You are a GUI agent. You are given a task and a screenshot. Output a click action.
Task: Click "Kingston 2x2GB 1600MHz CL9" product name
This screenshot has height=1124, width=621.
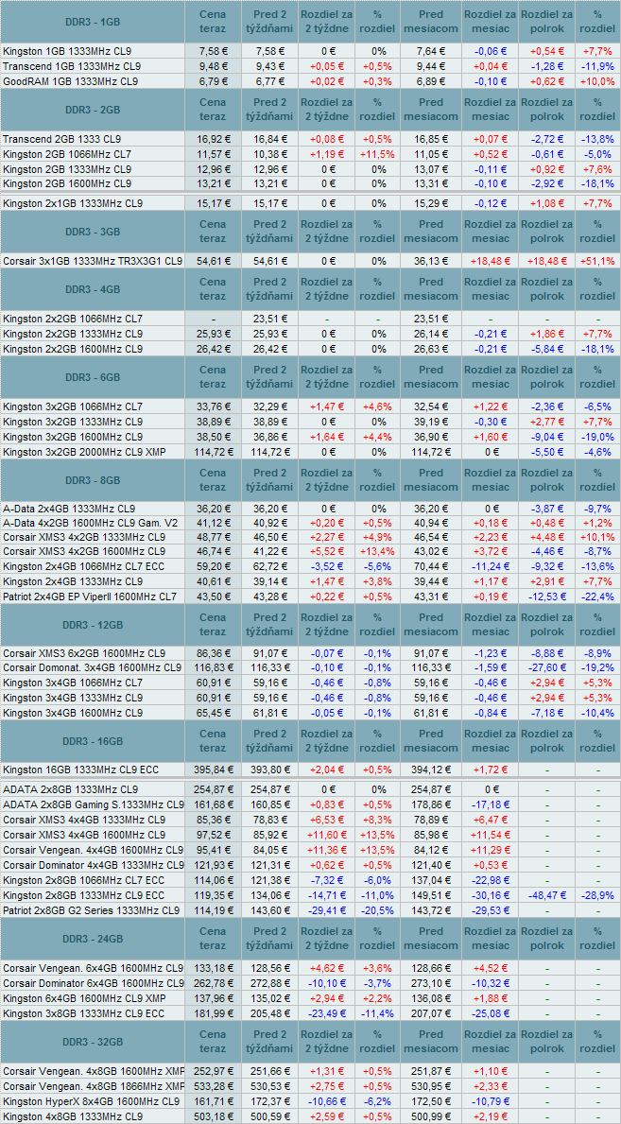[x=73, y=349]
